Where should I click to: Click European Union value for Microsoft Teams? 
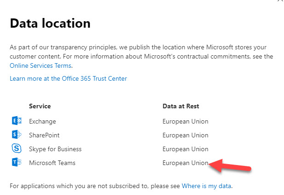pos(185,163)
